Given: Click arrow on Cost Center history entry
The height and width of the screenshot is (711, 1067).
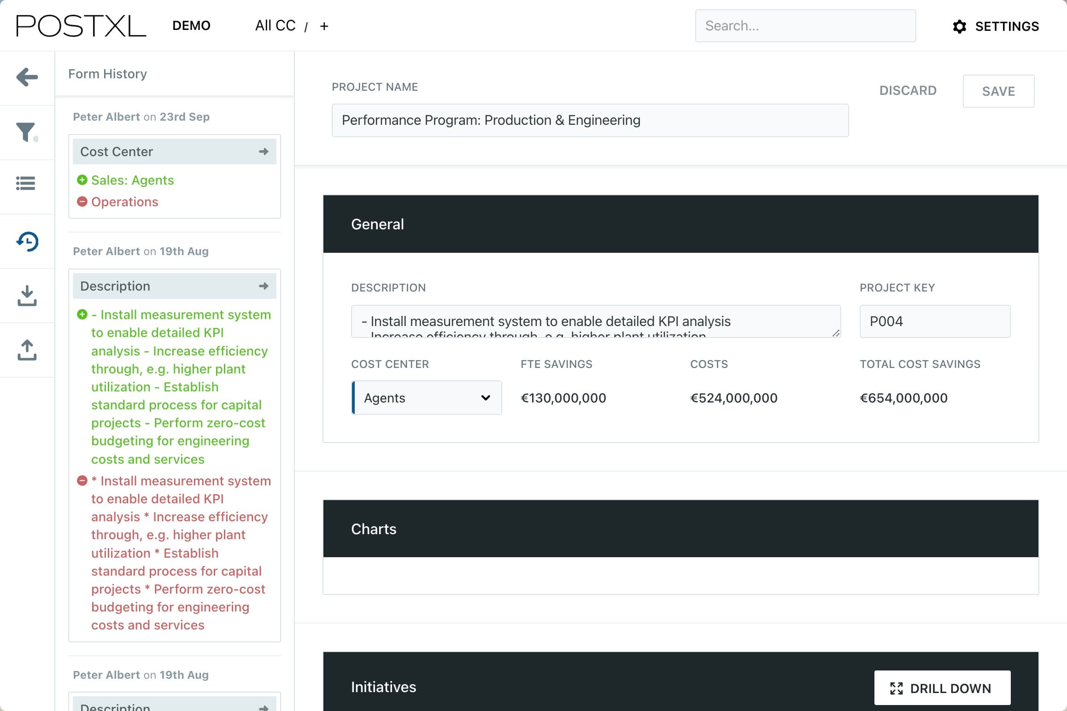Looking at the screenshot, I should (264, 152).
